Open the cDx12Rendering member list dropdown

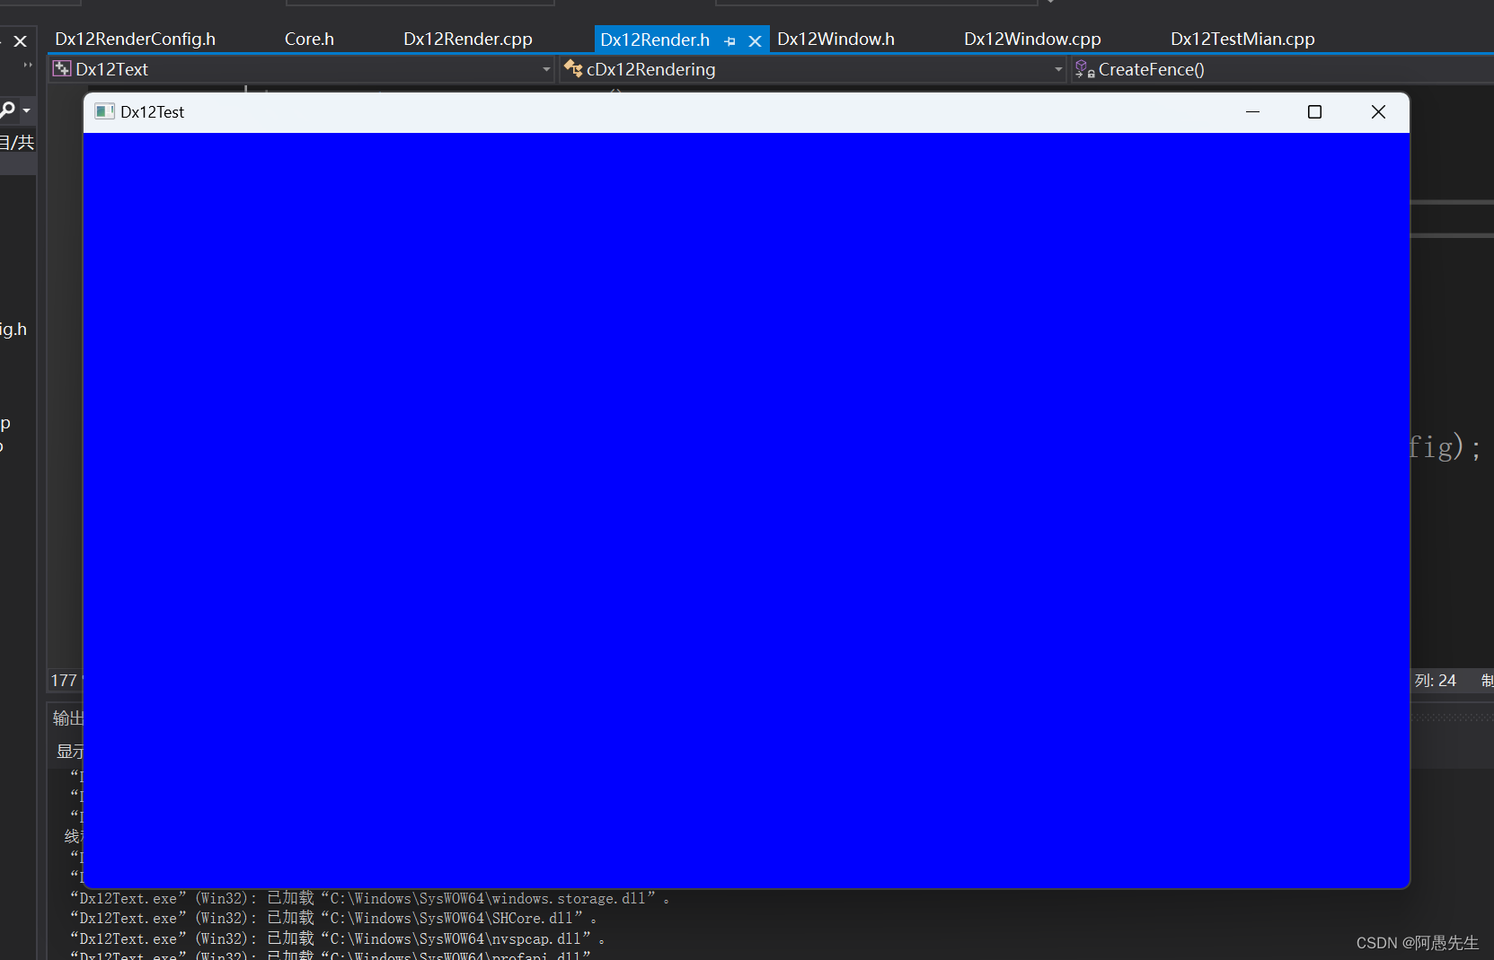click(1058, 69)
